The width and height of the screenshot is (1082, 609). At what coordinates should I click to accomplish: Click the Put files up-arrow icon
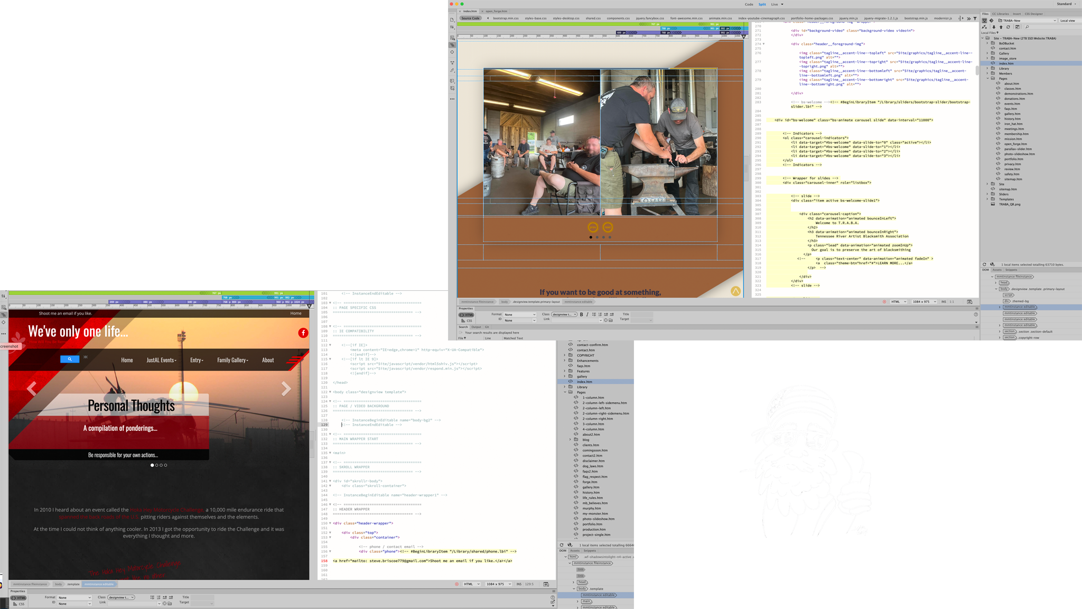coord(1001,27)
